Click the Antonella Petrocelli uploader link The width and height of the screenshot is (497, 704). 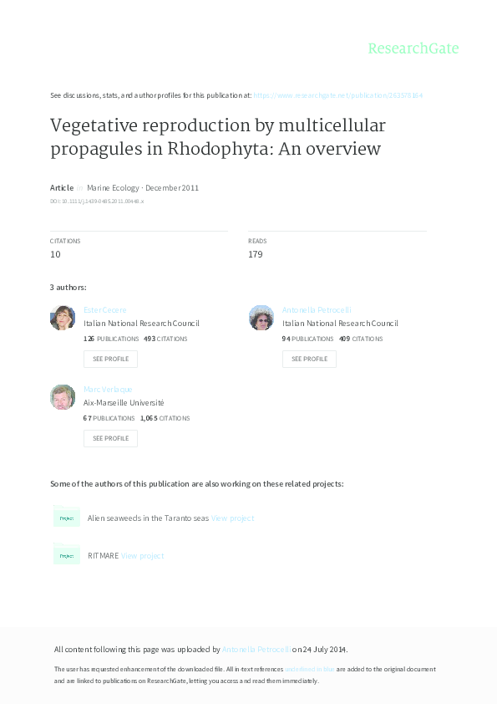(256, 649)
